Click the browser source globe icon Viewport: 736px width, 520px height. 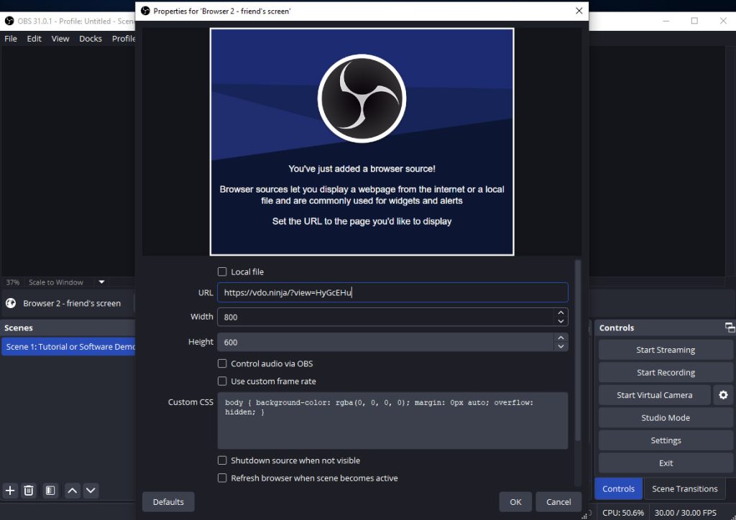pyautogui.click(x=11, y=303)
